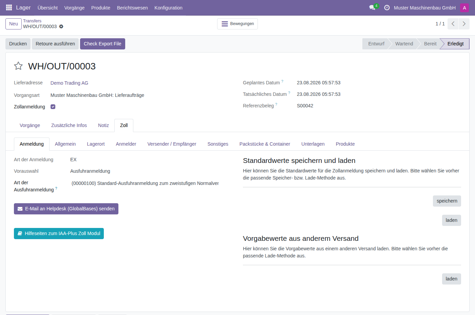Switch to the Lagerort sub-tab
This screenshot has height=315, width=475.
96,144
